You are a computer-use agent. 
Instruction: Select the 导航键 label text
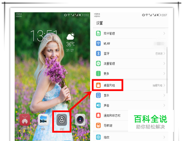(x=108, y=125)
